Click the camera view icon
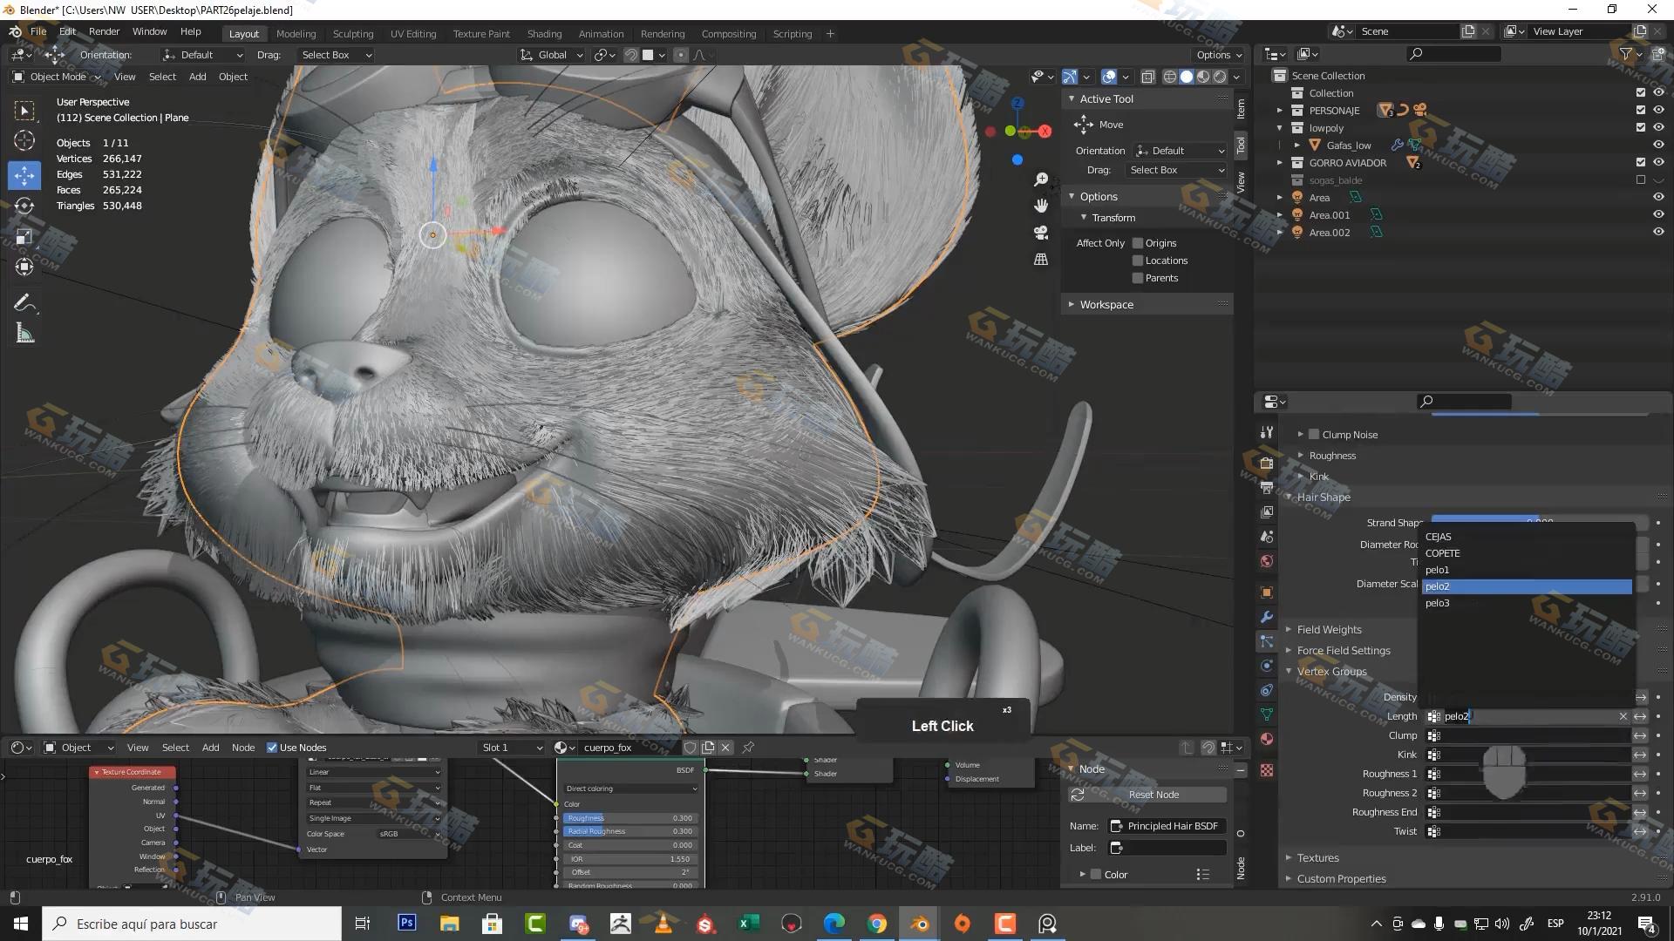The height and width of the screenshot is (941, 1674). (x=1041, y=233)
